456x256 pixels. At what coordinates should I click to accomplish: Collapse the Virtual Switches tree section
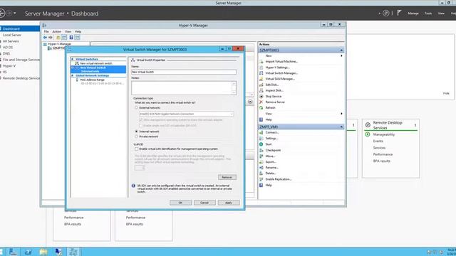73,59
